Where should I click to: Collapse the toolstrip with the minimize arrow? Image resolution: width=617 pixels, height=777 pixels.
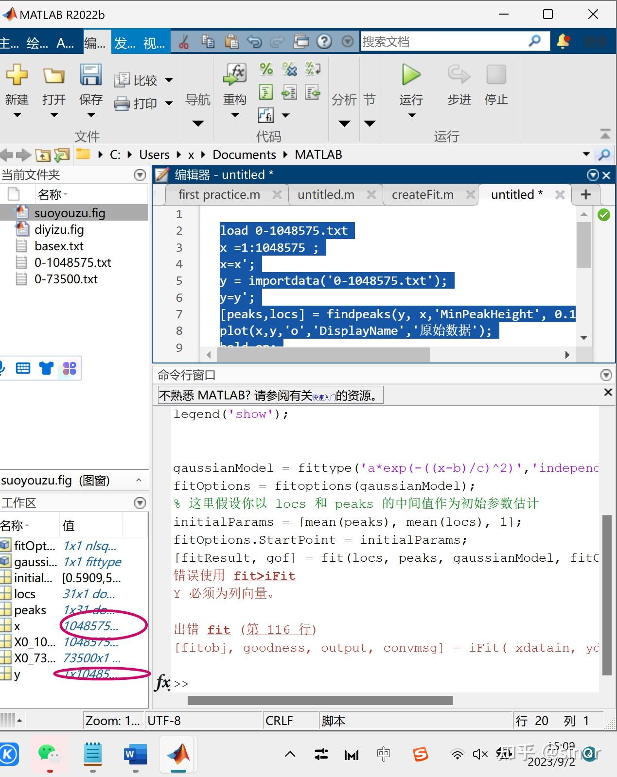point(605,134)
